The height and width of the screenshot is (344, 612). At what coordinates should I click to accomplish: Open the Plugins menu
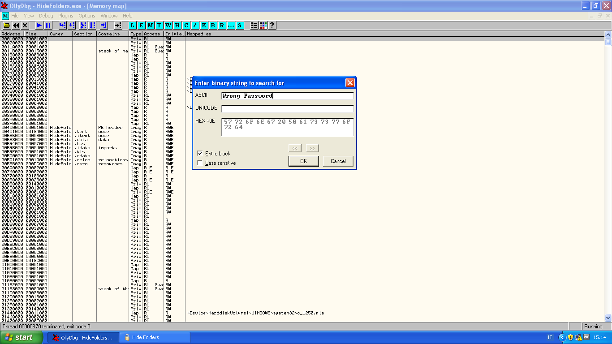pos(66,16)
